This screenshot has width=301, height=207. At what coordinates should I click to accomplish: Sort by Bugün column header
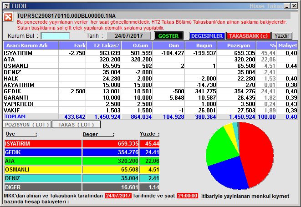click(x=201, y=45)
